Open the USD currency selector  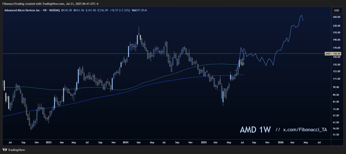pos(336,10)
